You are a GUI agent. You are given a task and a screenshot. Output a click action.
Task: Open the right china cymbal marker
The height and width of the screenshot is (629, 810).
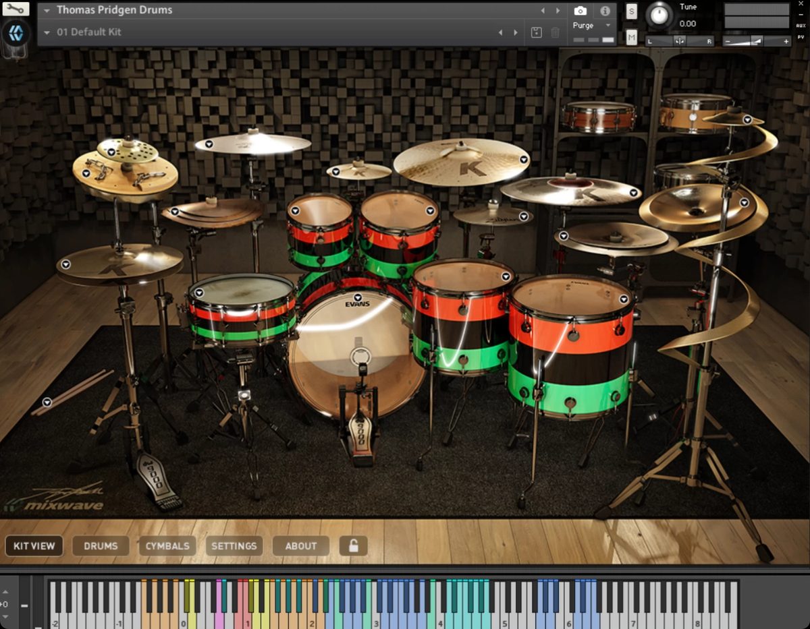pos(744,202)
